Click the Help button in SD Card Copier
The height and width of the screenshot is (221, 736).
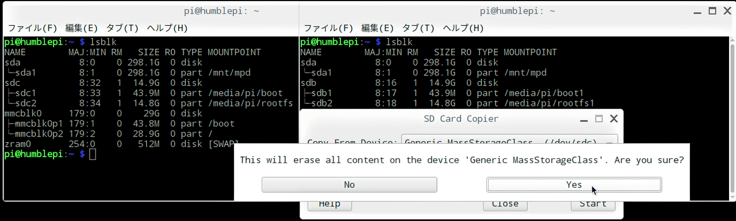click(329, 205)
